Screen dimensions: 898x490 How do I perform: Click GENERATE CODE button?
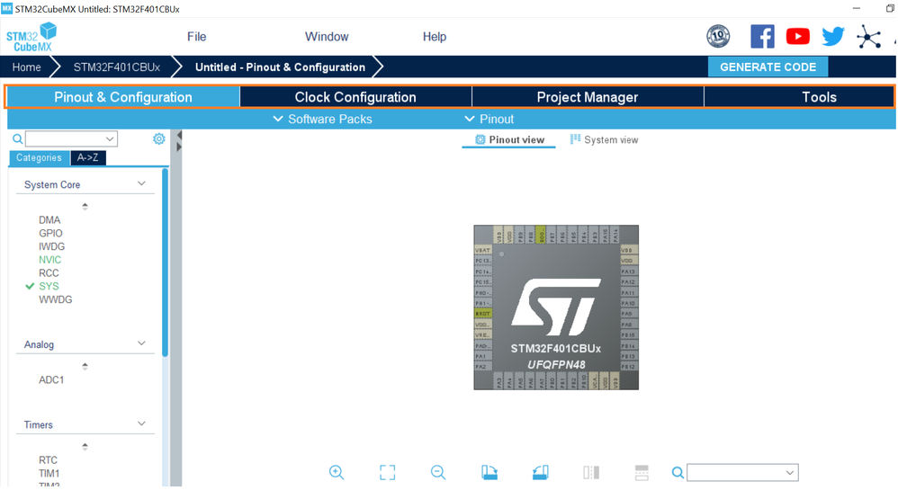[x=768, y=67]
